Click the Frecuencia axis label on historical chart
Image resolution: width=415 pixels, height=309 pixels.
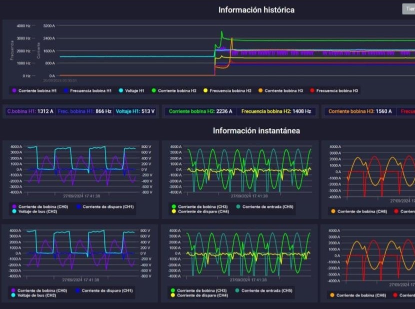point(12,50)
